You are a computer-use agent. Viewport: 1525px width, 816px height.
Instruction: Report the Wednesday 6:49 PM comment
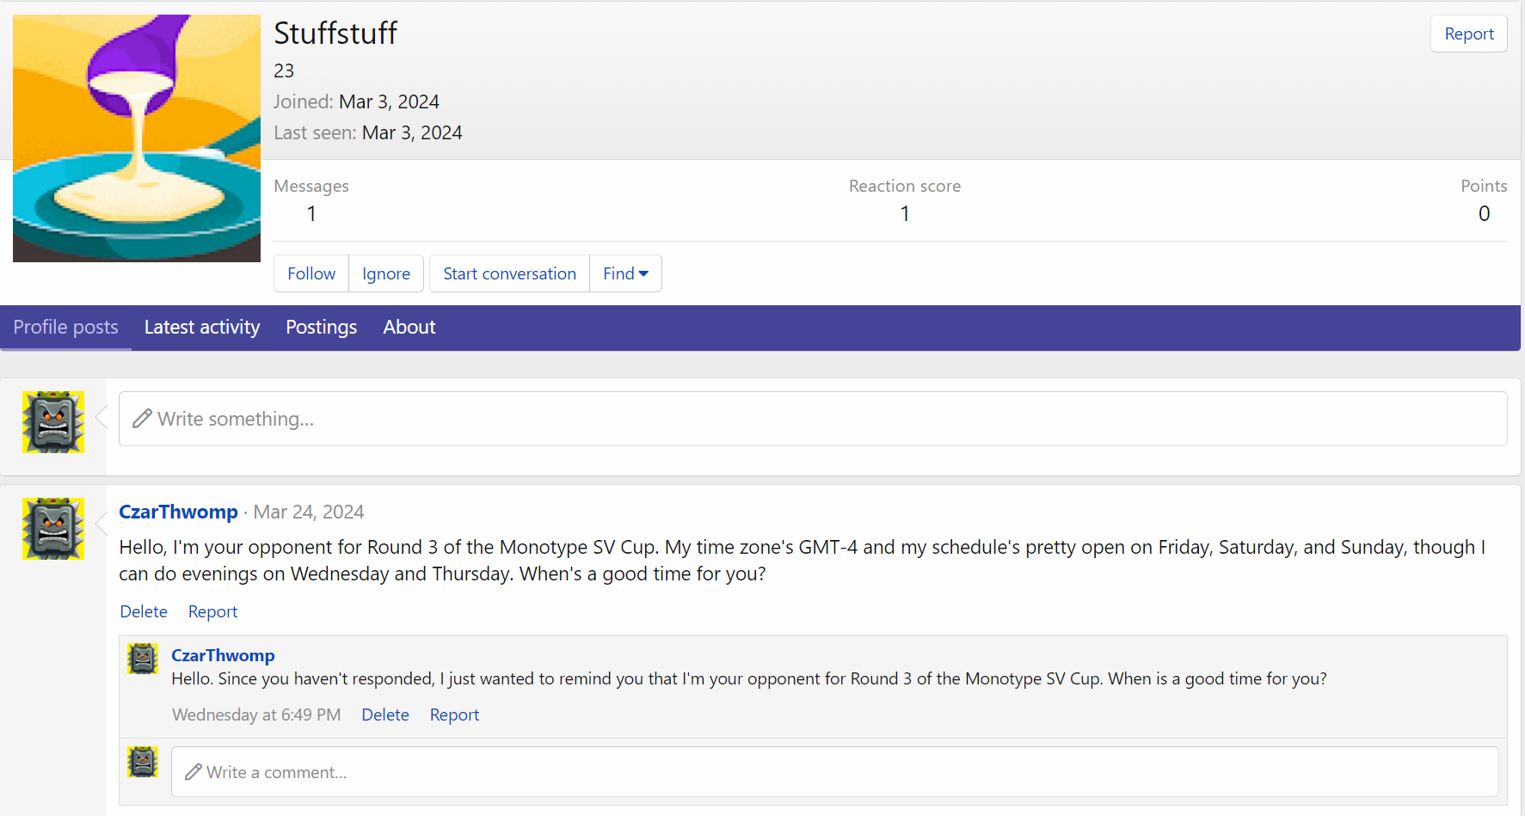pyautogui.click(x=454, y=715)
